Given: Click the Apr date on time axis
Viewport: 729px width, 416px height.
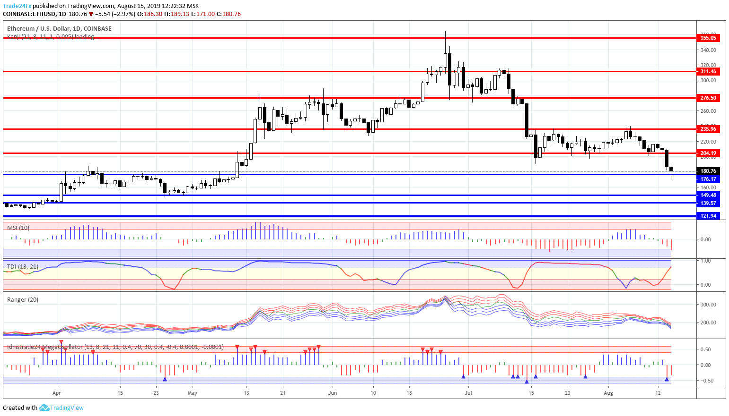Looking at the screenshot, I should pyautogui.click(x=57, y=392).
